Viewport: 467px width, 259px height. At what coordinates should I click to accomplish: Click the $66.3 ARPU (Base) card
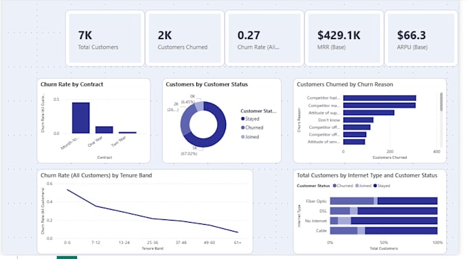(421, 38)
